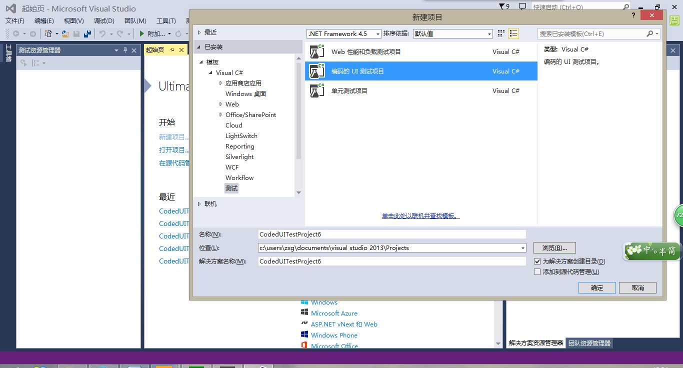Open the 测试资源管理器 panel options dropdown
This screenshot has height=368, width=683.
pos(116,50)
